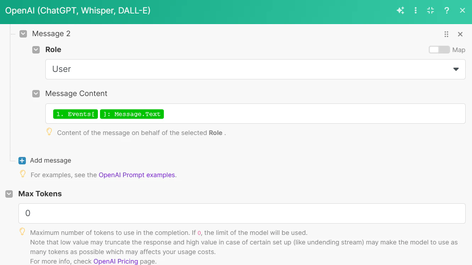
Task: Click the Add message label
Action: coord(50,160)
